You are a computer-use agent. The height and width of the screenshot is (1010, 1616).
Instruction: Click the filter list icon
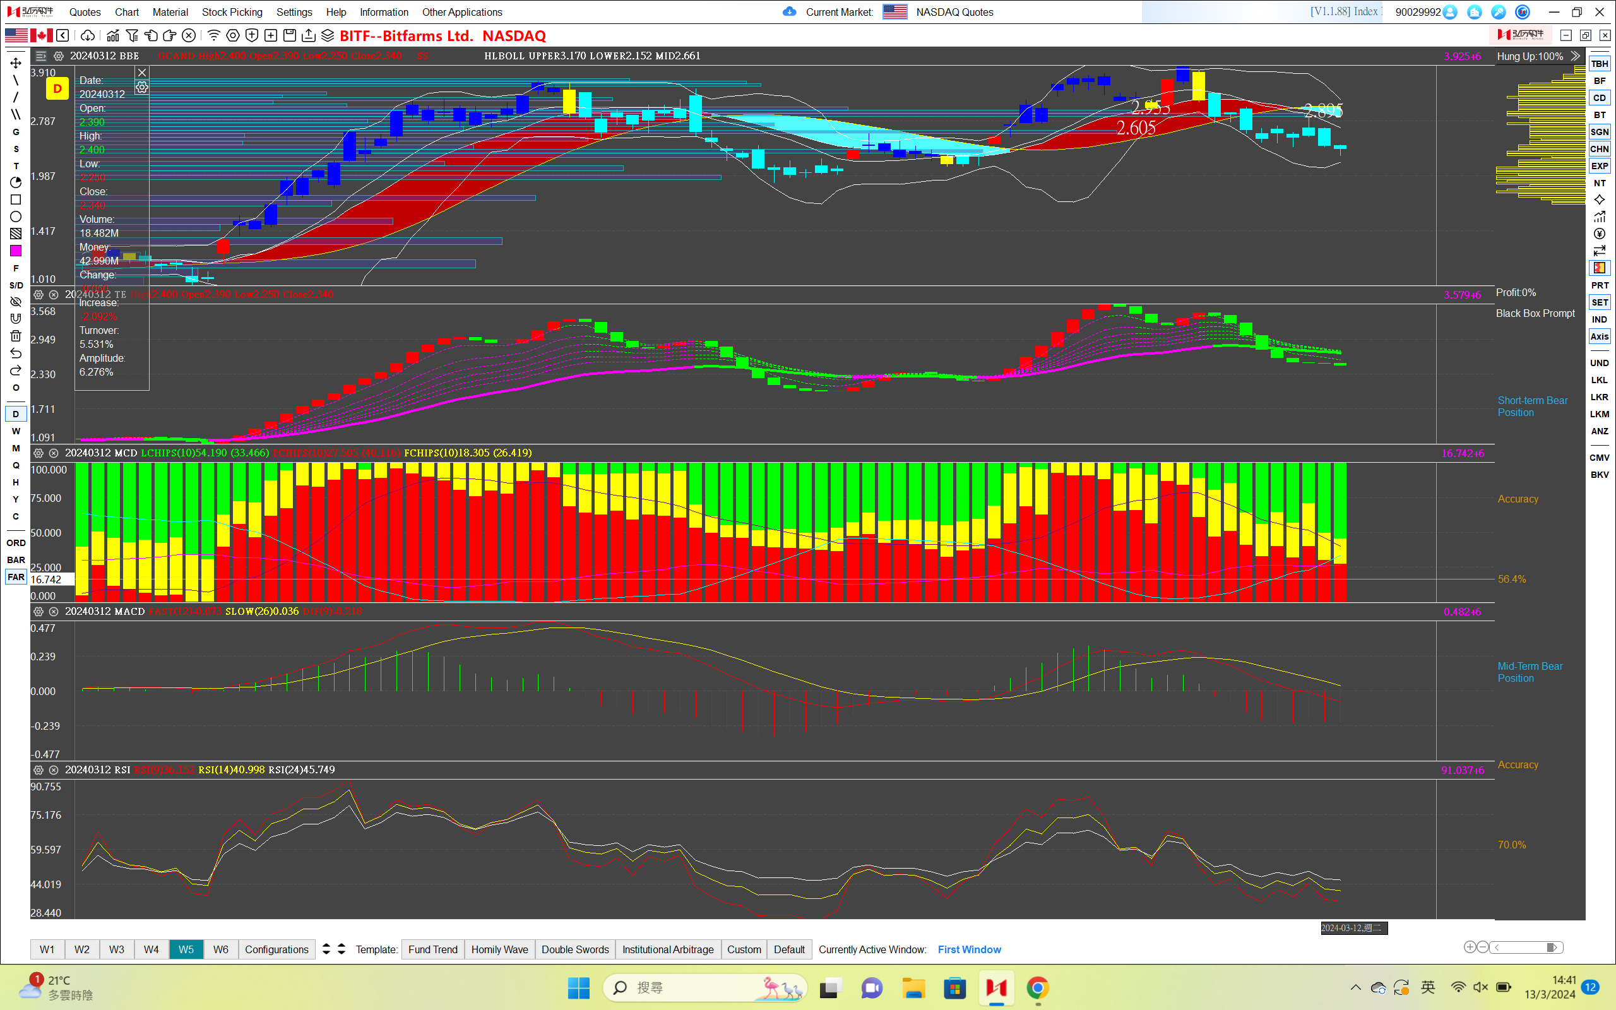pos(132,35)
